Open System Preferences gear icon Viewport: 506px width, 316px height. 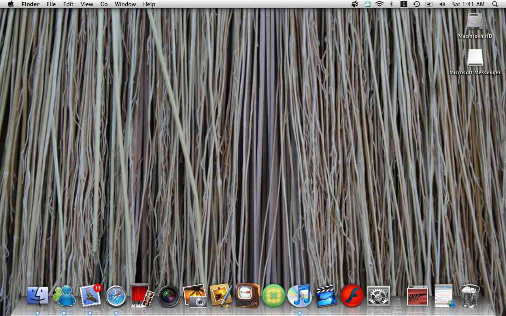click(x=378, y=296)
